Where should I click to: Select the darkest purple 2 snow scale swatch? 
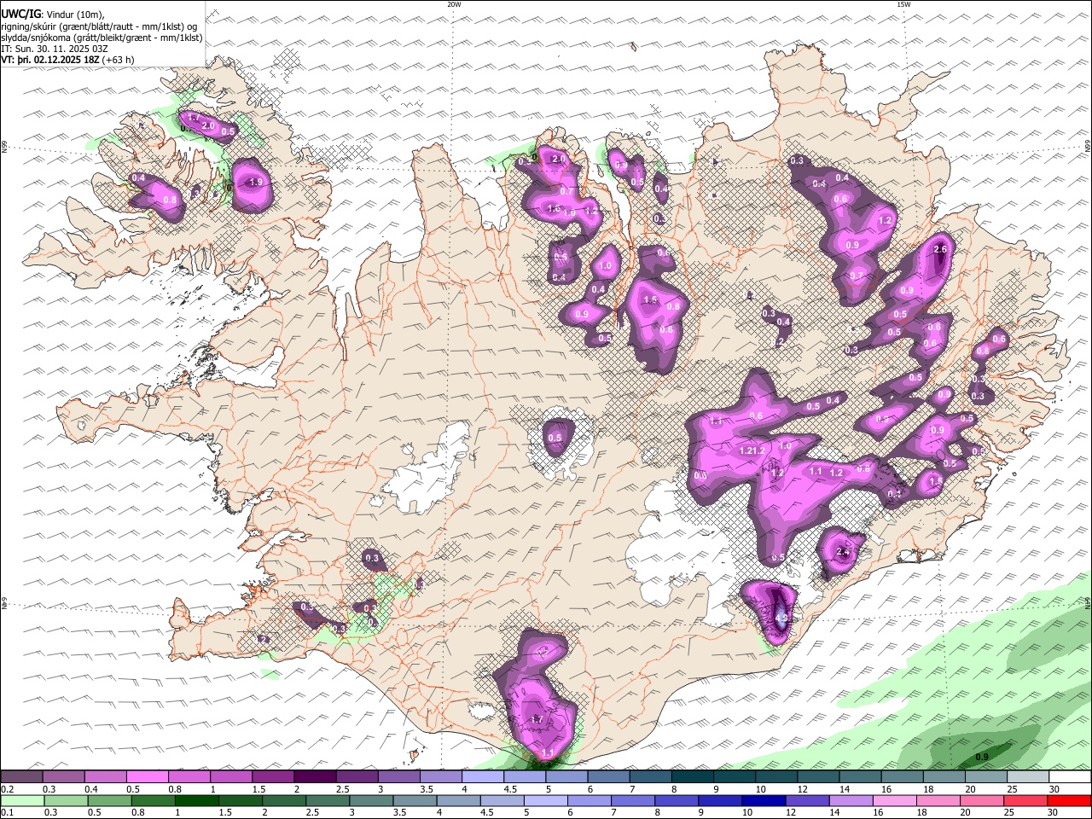click(x=315, y=776)
